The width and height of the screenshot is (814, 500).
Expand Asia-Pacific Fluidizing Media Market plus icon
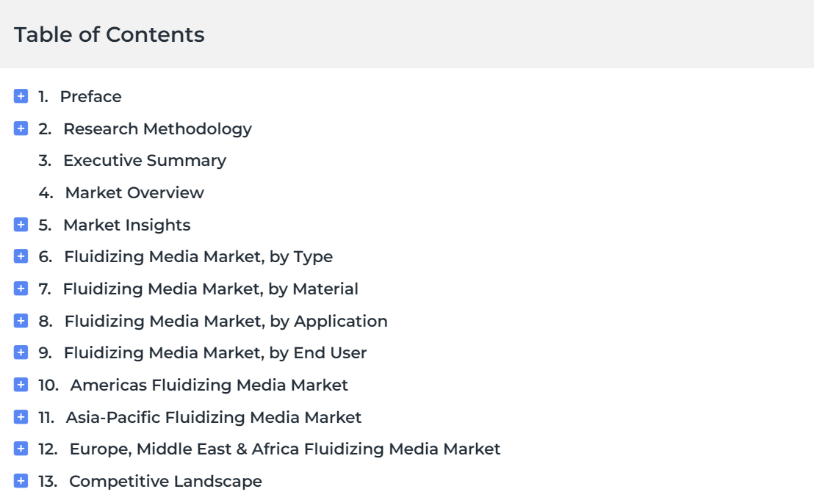[x=21, y=417]
